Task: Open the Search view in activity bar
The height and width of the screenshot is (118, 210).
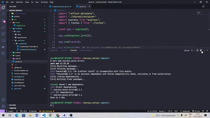Action: pos(3,14)
